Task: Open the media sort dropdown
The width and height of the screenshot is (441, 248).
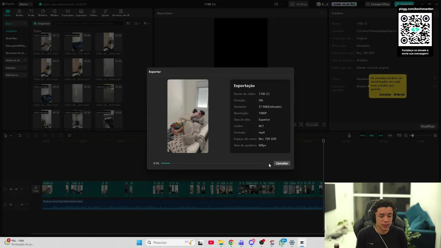Action: click(137, 23)
